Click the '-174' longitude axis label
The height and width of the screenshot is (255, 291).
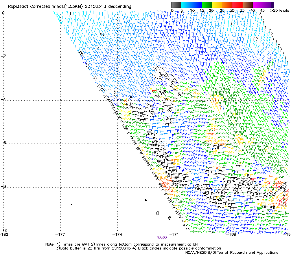coord(117,235)
